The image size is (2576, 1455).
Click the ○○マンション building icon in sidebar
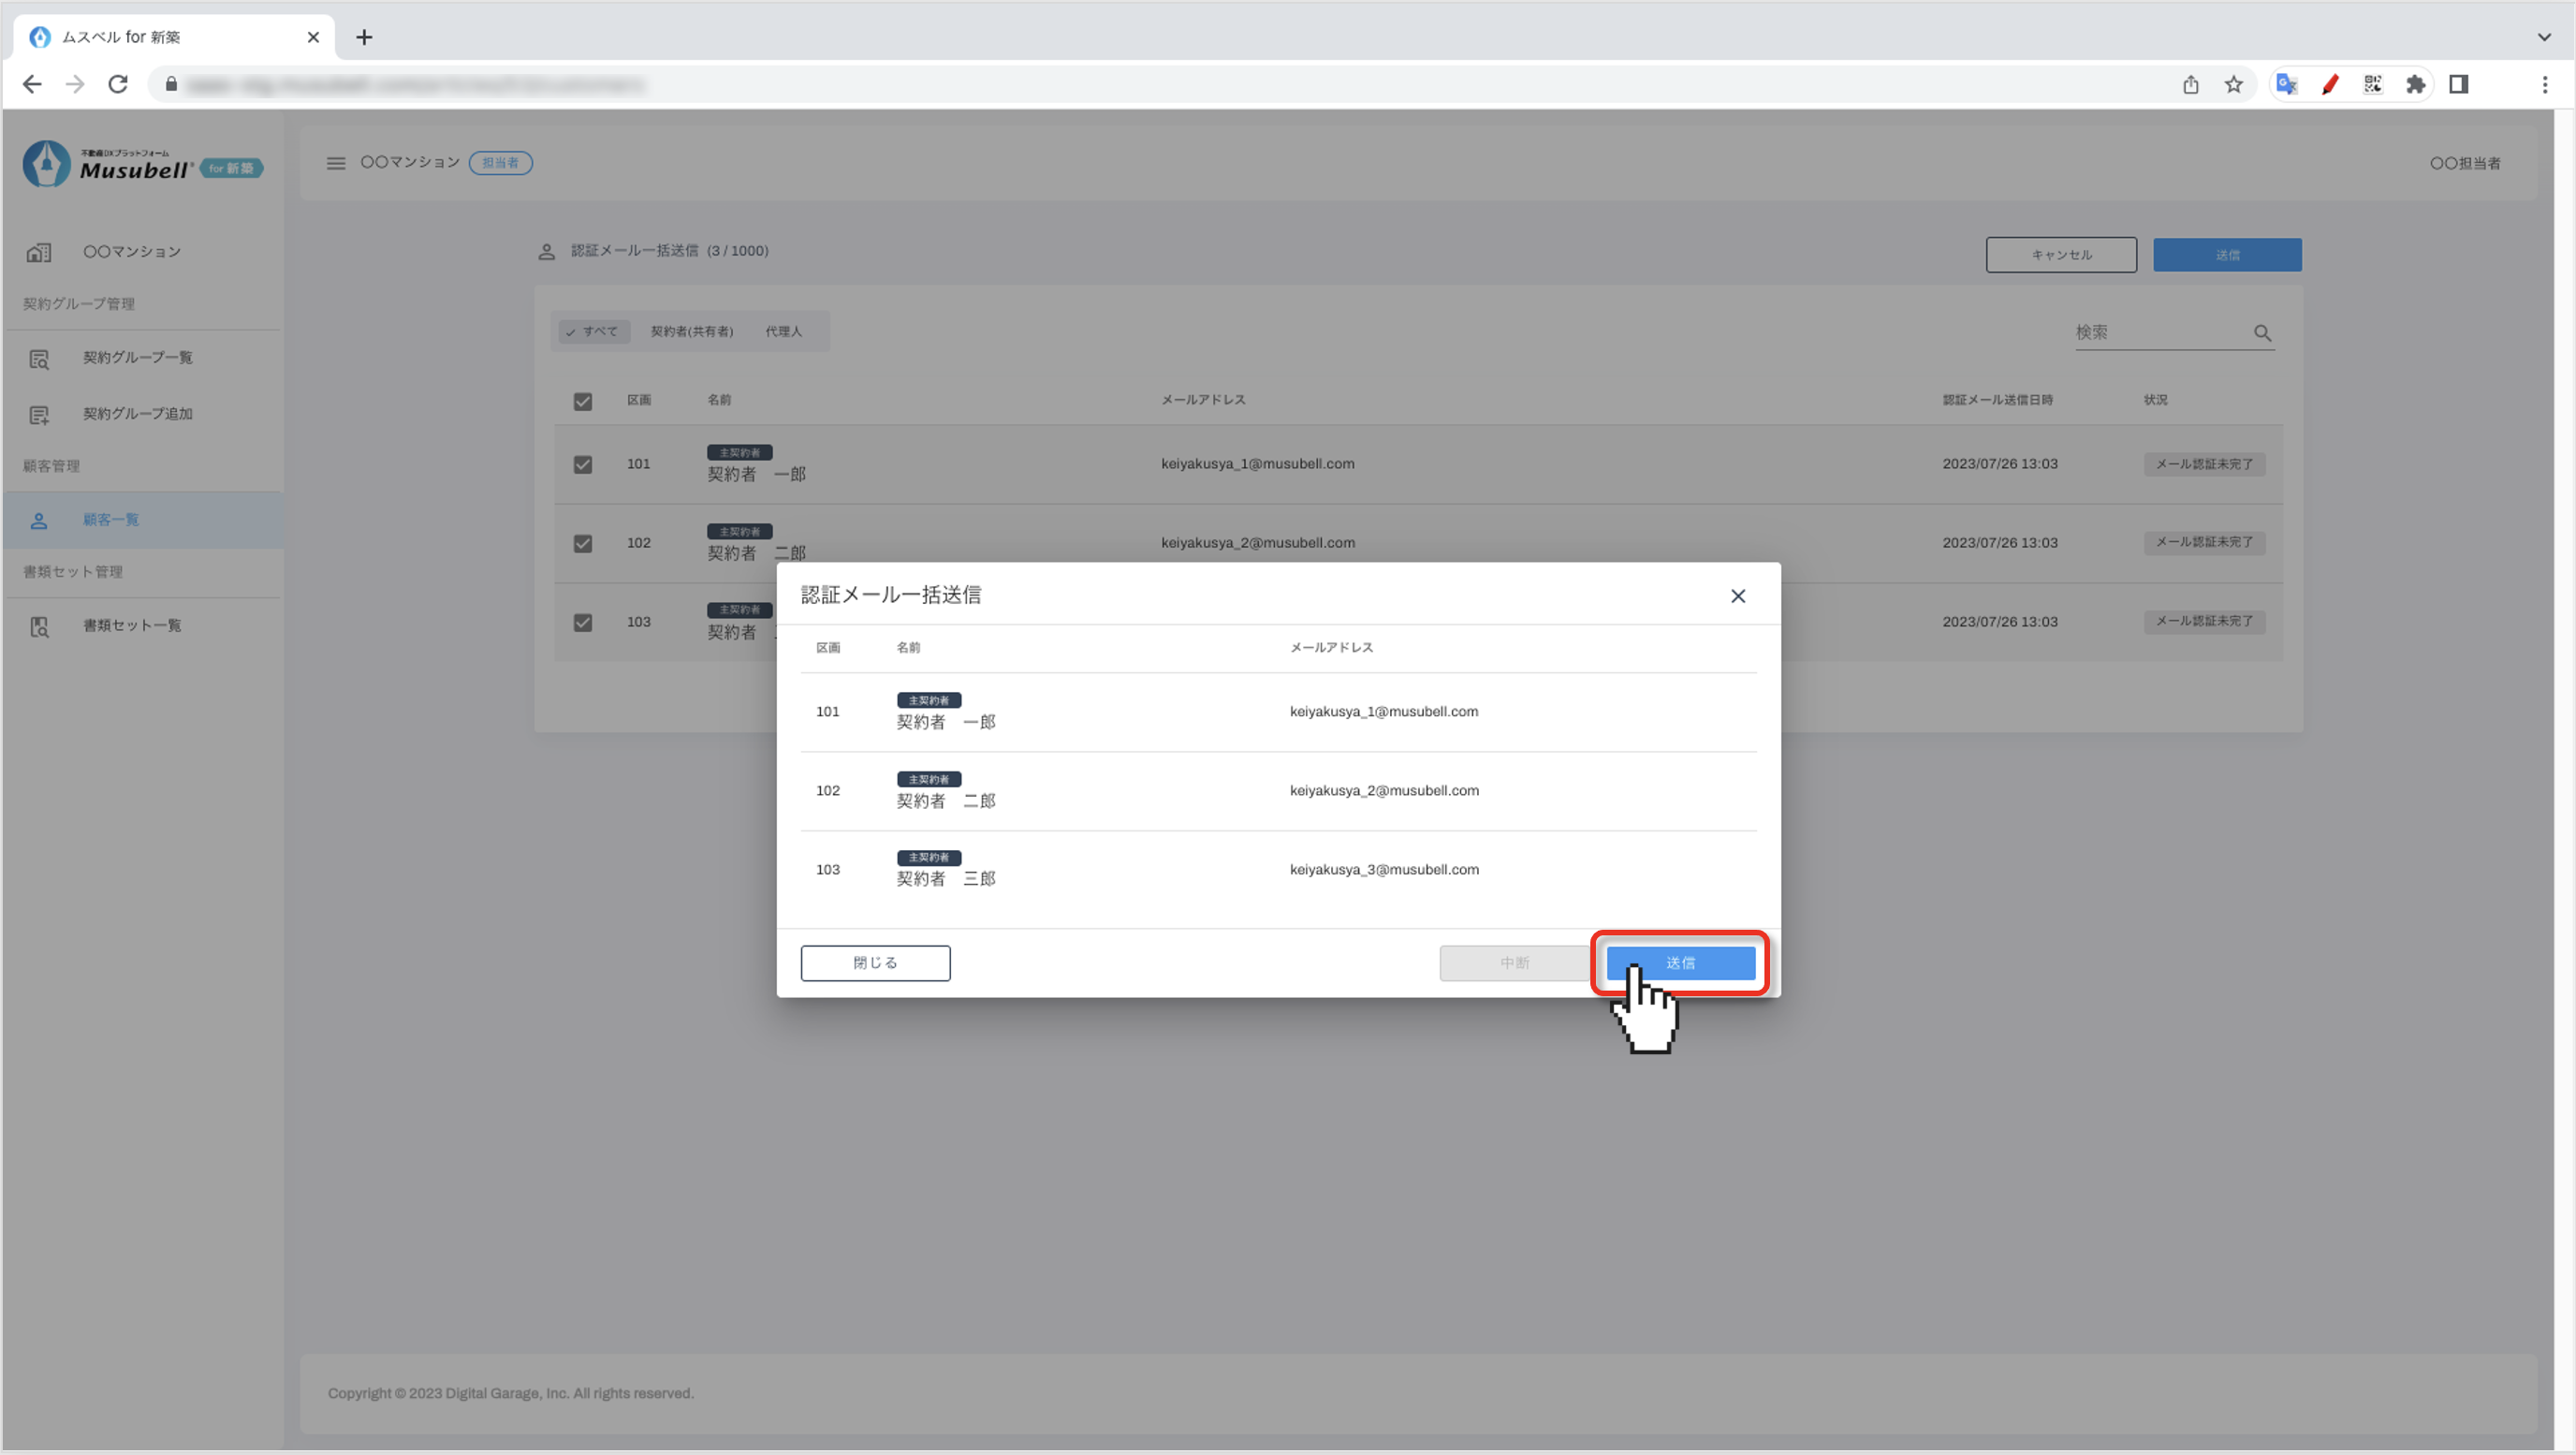[x=39, y=252]
